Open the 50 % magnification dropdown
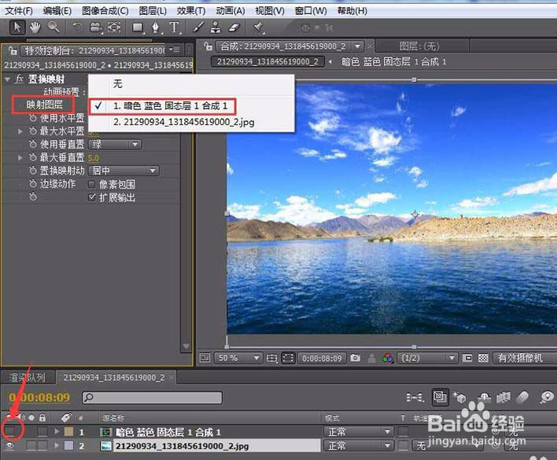This screenshot has height=460, width=557. [238, 358]
